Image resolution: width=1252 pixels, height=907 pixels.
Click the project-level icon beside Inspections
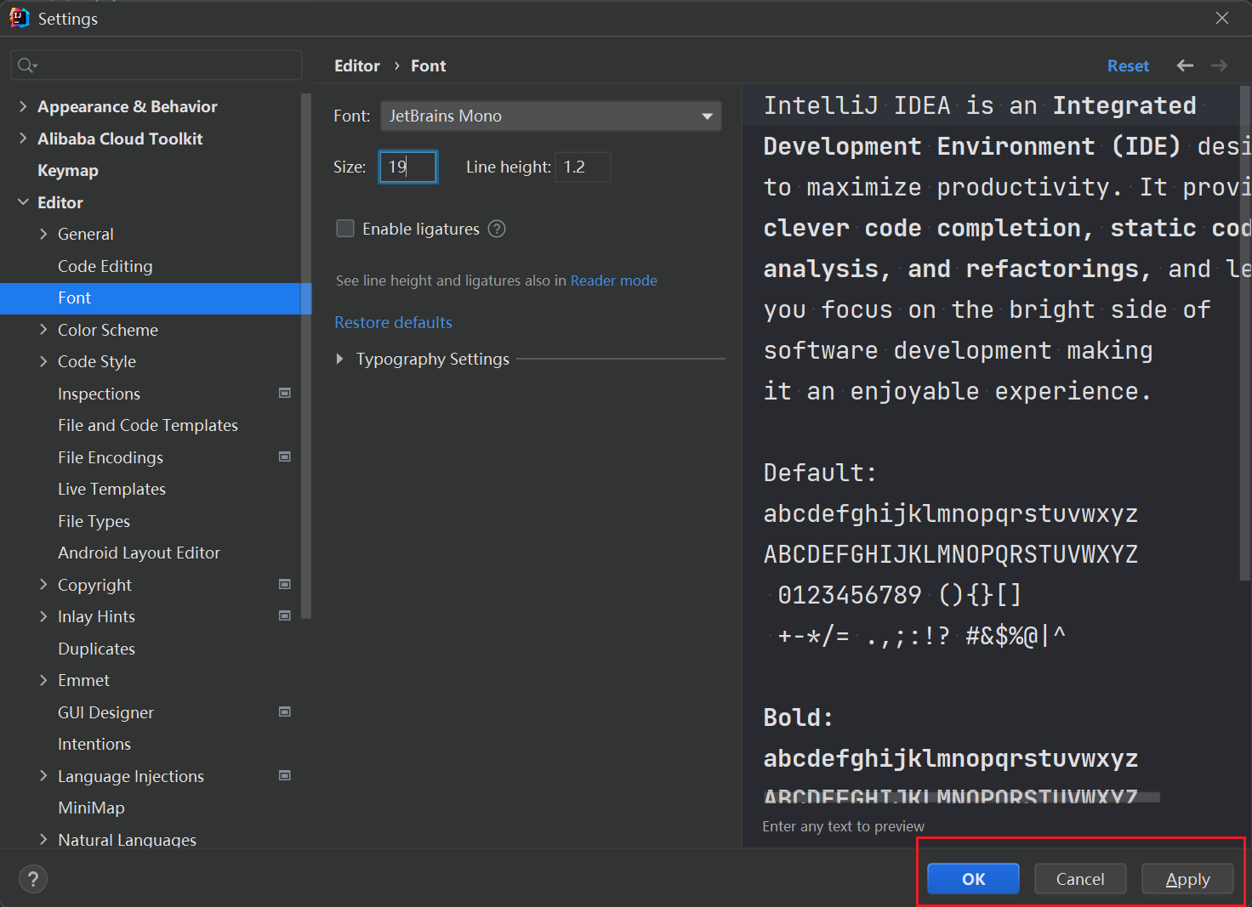[x=285, y=393]
